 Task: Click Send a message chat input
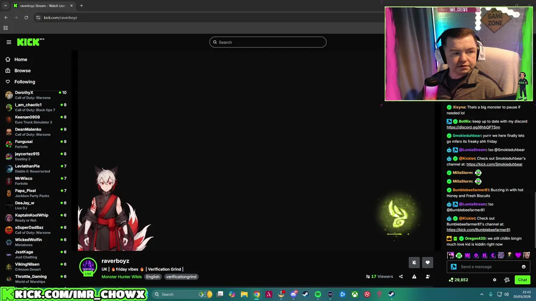tap(488, 267)
